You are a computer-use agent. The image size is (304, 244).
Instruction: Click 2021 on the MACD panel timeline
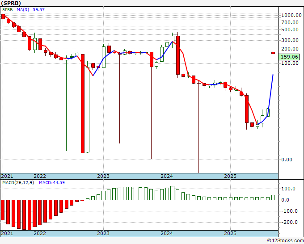[x=7, y=233]
